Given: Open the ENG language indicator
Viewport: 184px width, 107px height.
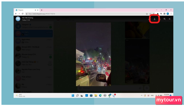Looking at the screenshot, I should pyautogui.click(x=152, y=95).
